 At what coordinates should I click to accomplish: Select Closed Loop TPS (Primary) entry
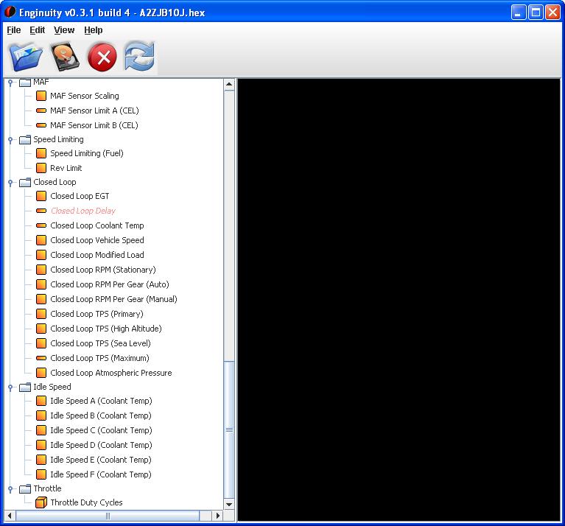(96, 314)
